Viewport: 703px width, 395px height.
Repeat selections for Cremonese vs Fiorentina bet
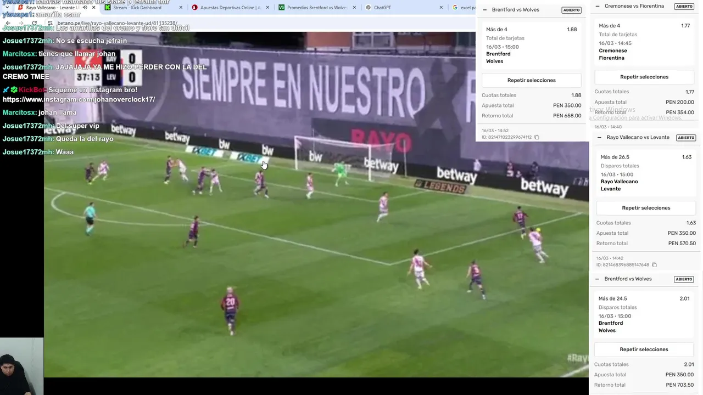point(644,77)
